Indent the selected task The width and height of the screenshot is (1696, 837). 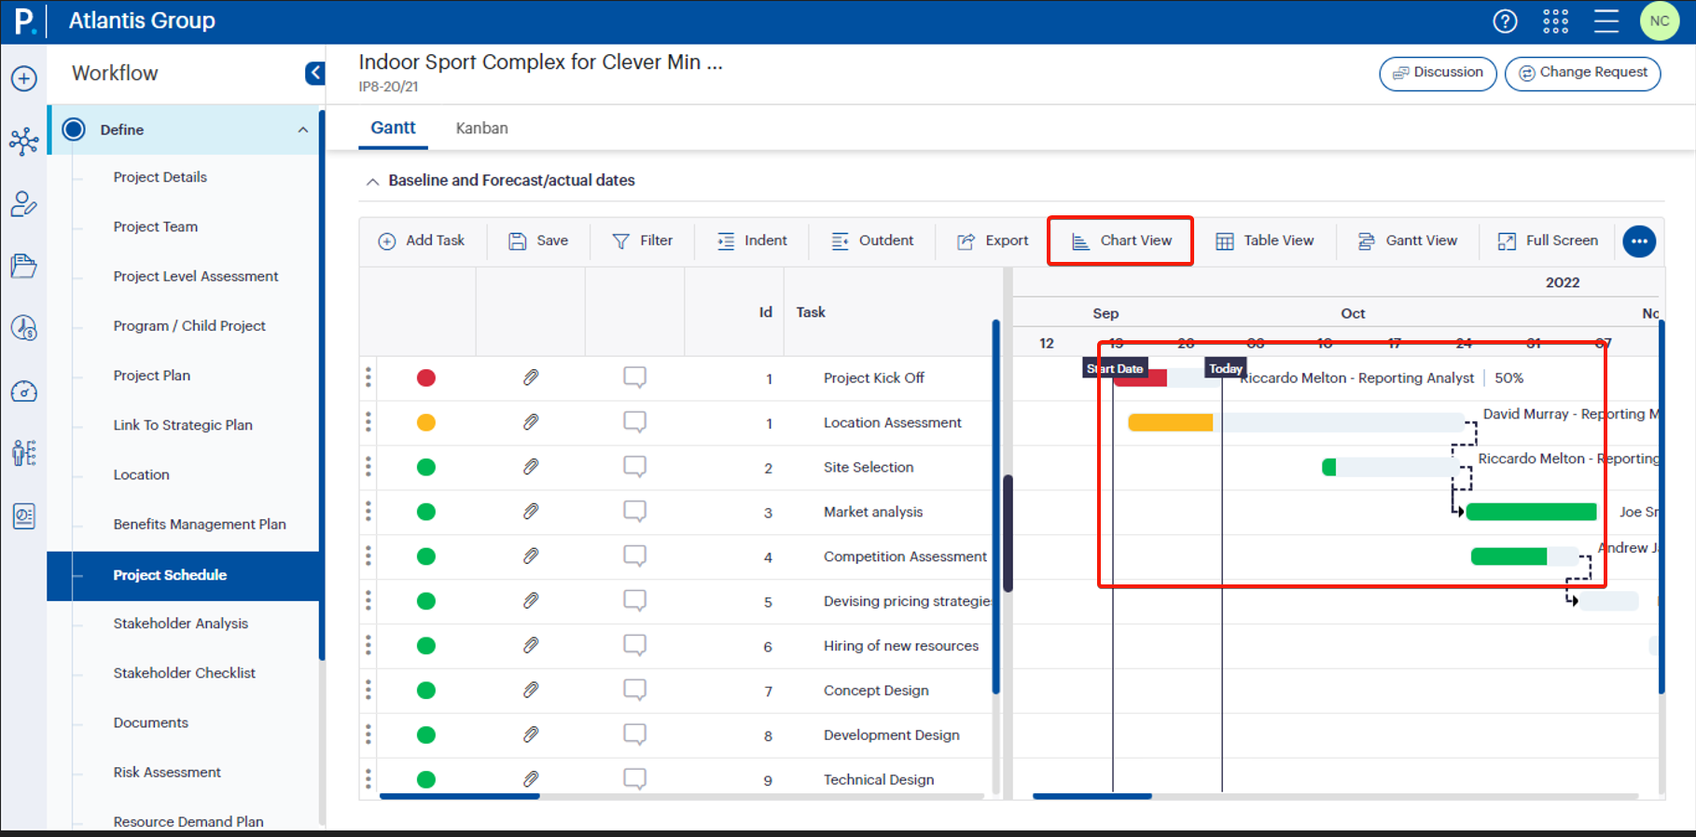tap(752, 240)
